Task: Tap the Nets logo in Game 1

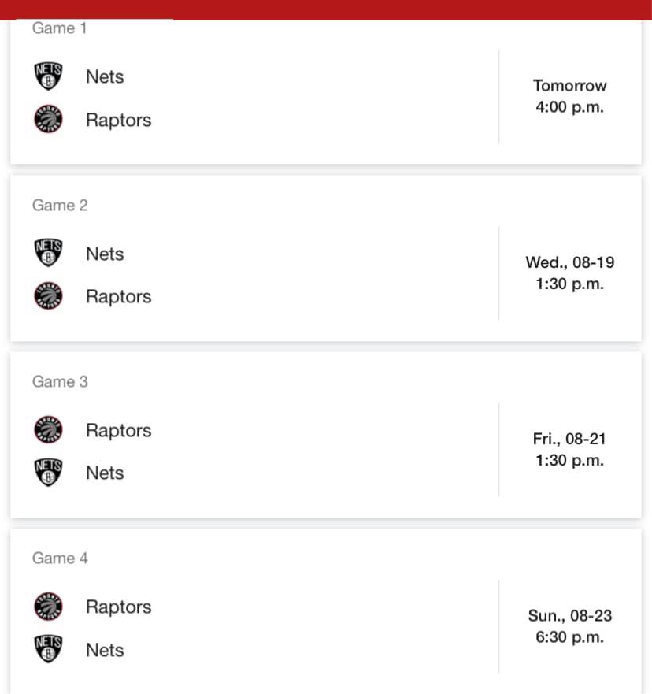Action: pos(48,76)
